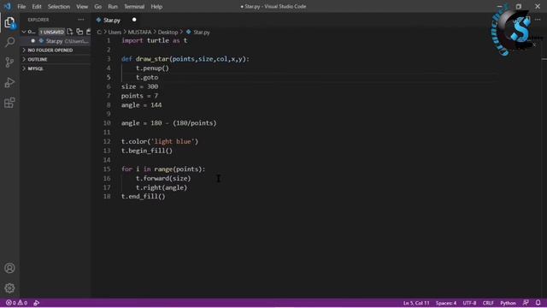Click the MUSTAFA breadcrumb segment
547x308 pixels.
pyautogui.click(x=139, y=33)
